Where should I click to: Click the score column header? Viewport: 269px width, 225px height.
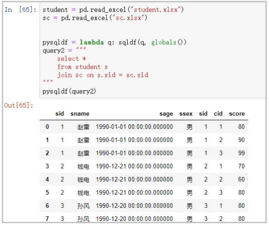click(237, 113)
